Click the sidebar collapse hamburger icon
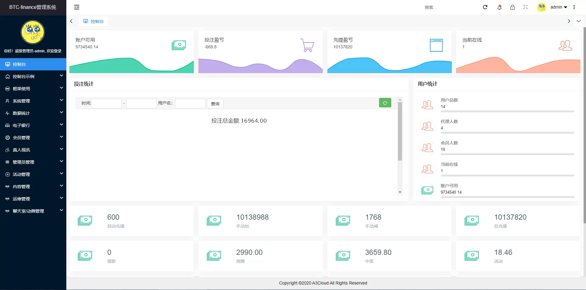 77,7
